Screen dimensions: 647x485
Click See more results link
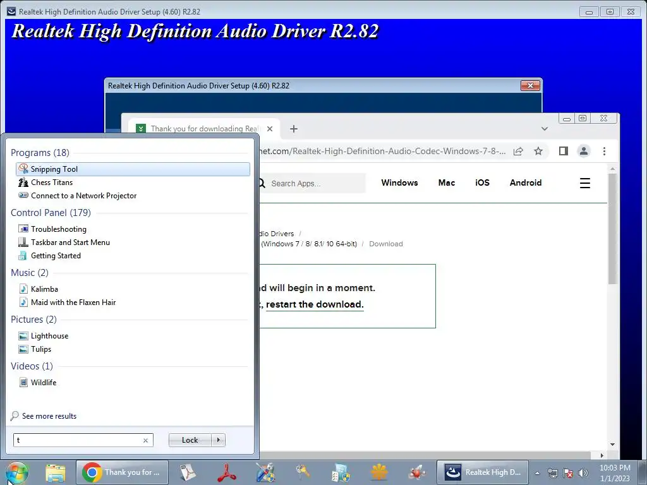(x=49, y=416)
